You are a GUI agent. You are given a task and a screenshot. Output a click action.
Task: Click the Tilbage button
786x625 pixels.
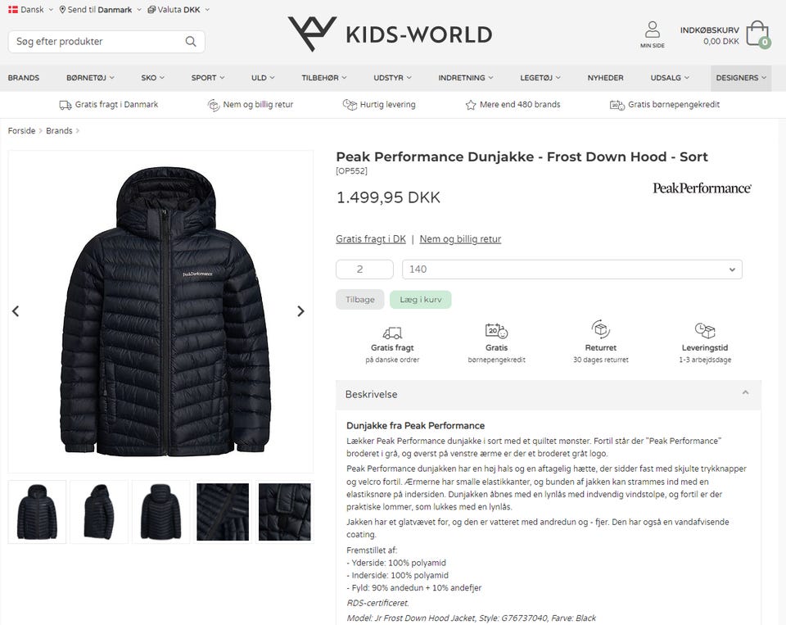pyautogui.click(x=359, y=300)
